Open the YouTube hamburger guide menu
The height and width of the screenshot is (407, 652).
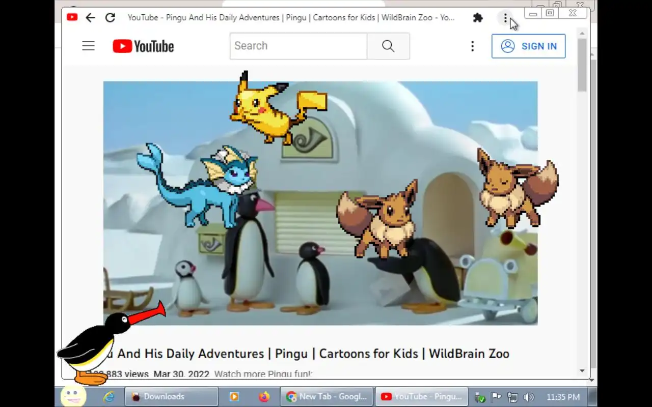[x=89, y=46]
